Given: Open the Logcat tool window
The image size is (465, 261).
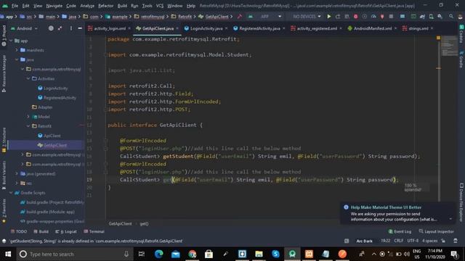Looking at the screenshot, I should click(x=66, y=231).
